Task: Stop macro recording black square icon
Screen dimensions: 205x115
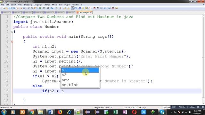Action: 98,8
